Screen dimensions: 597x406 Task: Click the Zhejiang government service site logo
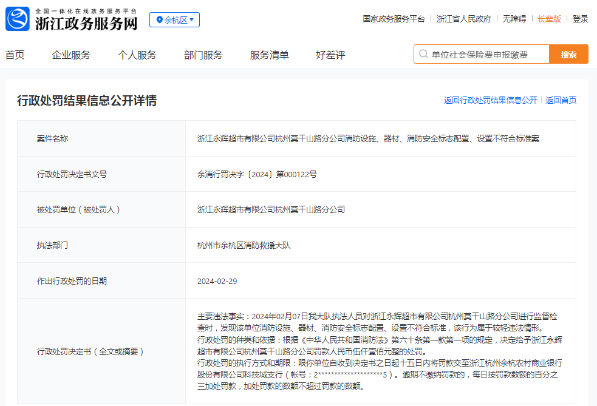[x=18, y=19]
